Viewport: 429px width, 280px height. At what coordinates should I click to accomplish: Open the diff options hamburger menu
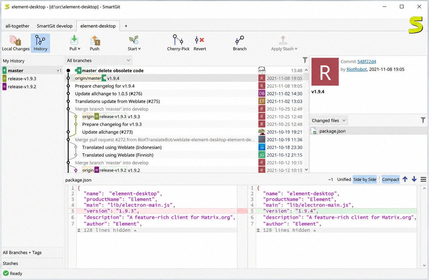click(423, 179)
